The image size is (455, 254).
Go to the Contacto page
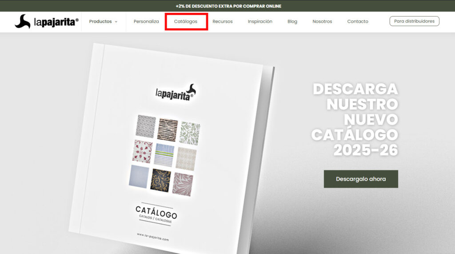click(358, 21)
